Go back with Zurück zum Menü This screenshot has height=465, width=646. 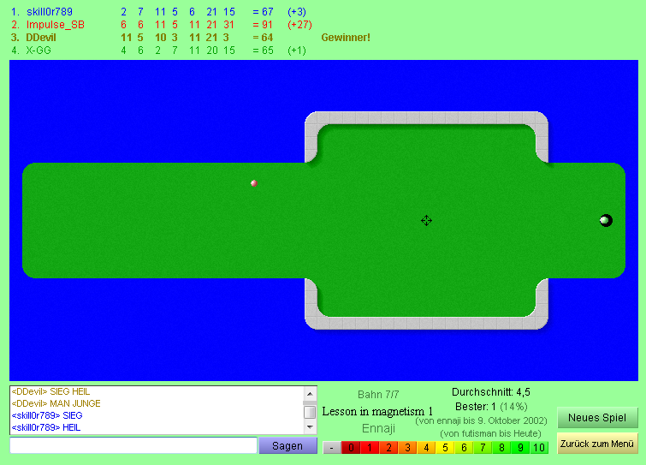pyautogui.click(x=597, y=444)
